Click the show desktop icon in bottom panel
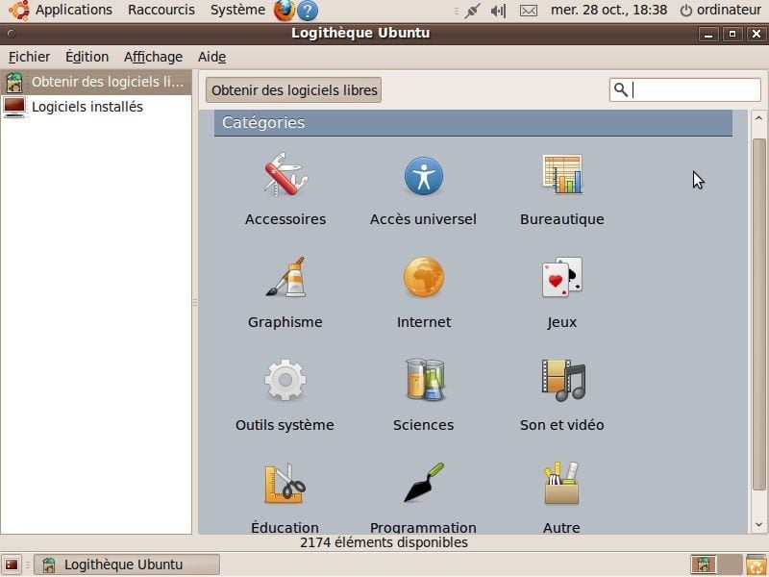769x577 pixels. point(12,564)
